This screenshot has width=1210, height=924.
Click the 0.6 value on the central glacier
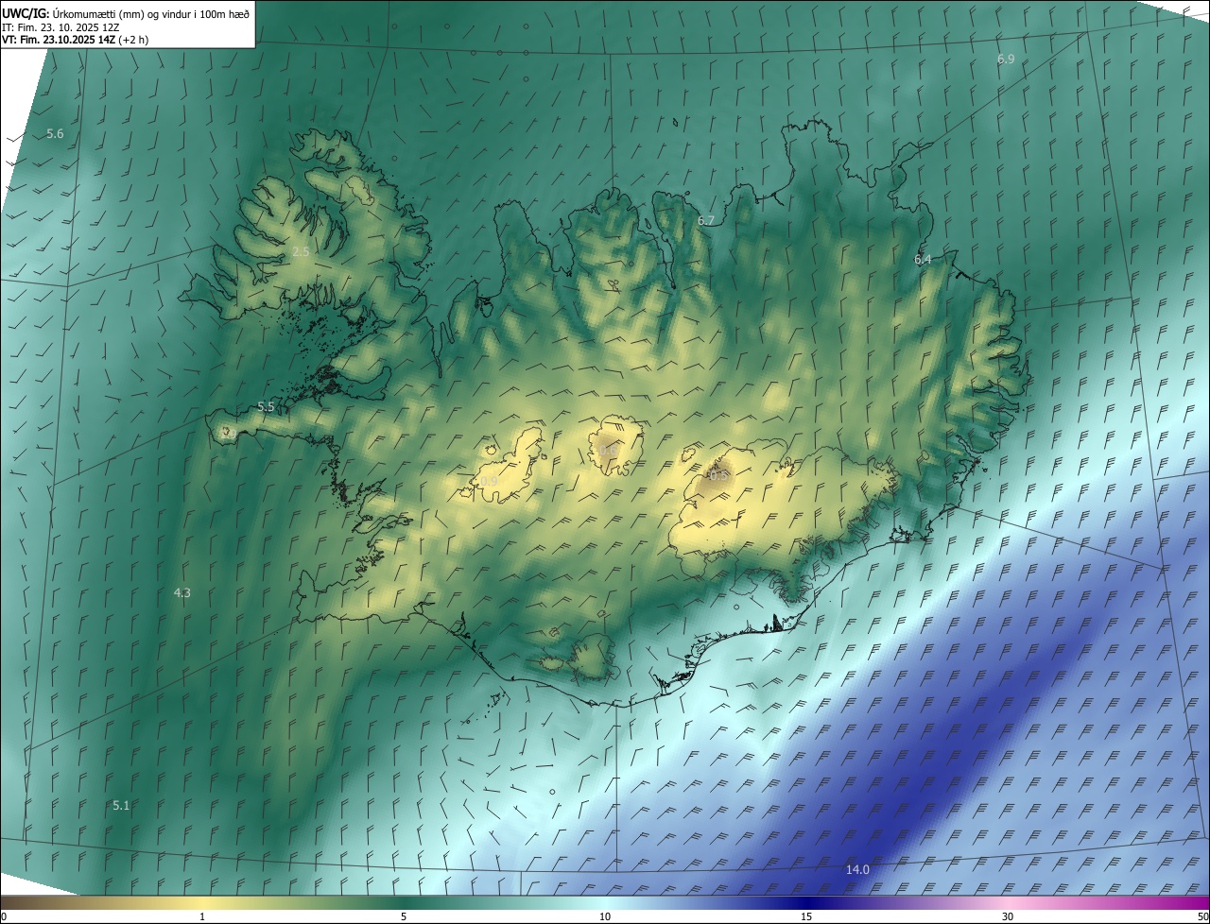coord(607,452)
